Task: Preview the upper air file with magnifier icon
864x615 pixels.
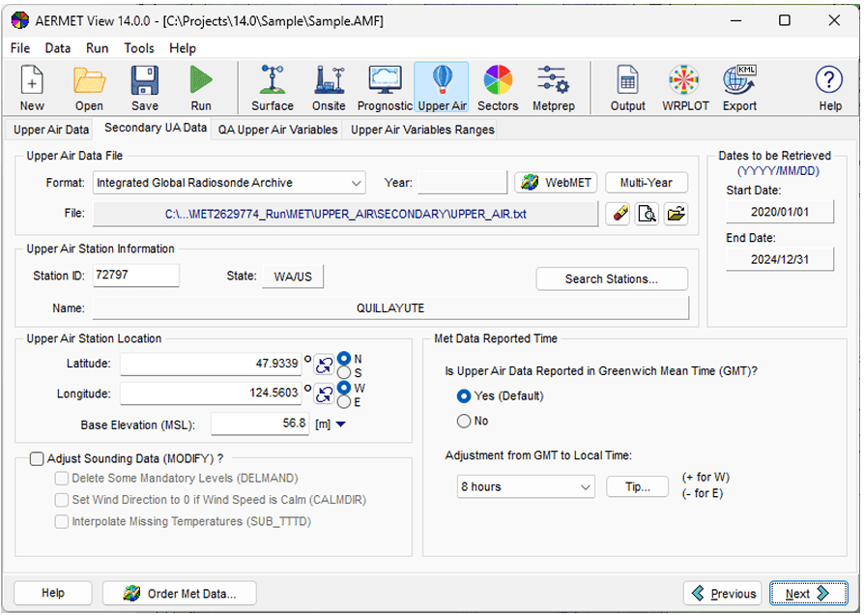Action: pyautogui.click(x=648, y=214)
